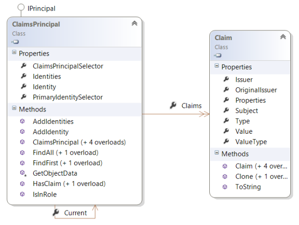Click the cube icon beside ToString

(225, 186)
